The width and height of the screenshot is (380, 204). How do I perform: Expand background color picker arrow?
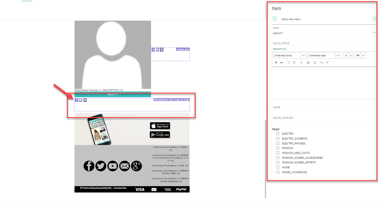click(363, 55)
